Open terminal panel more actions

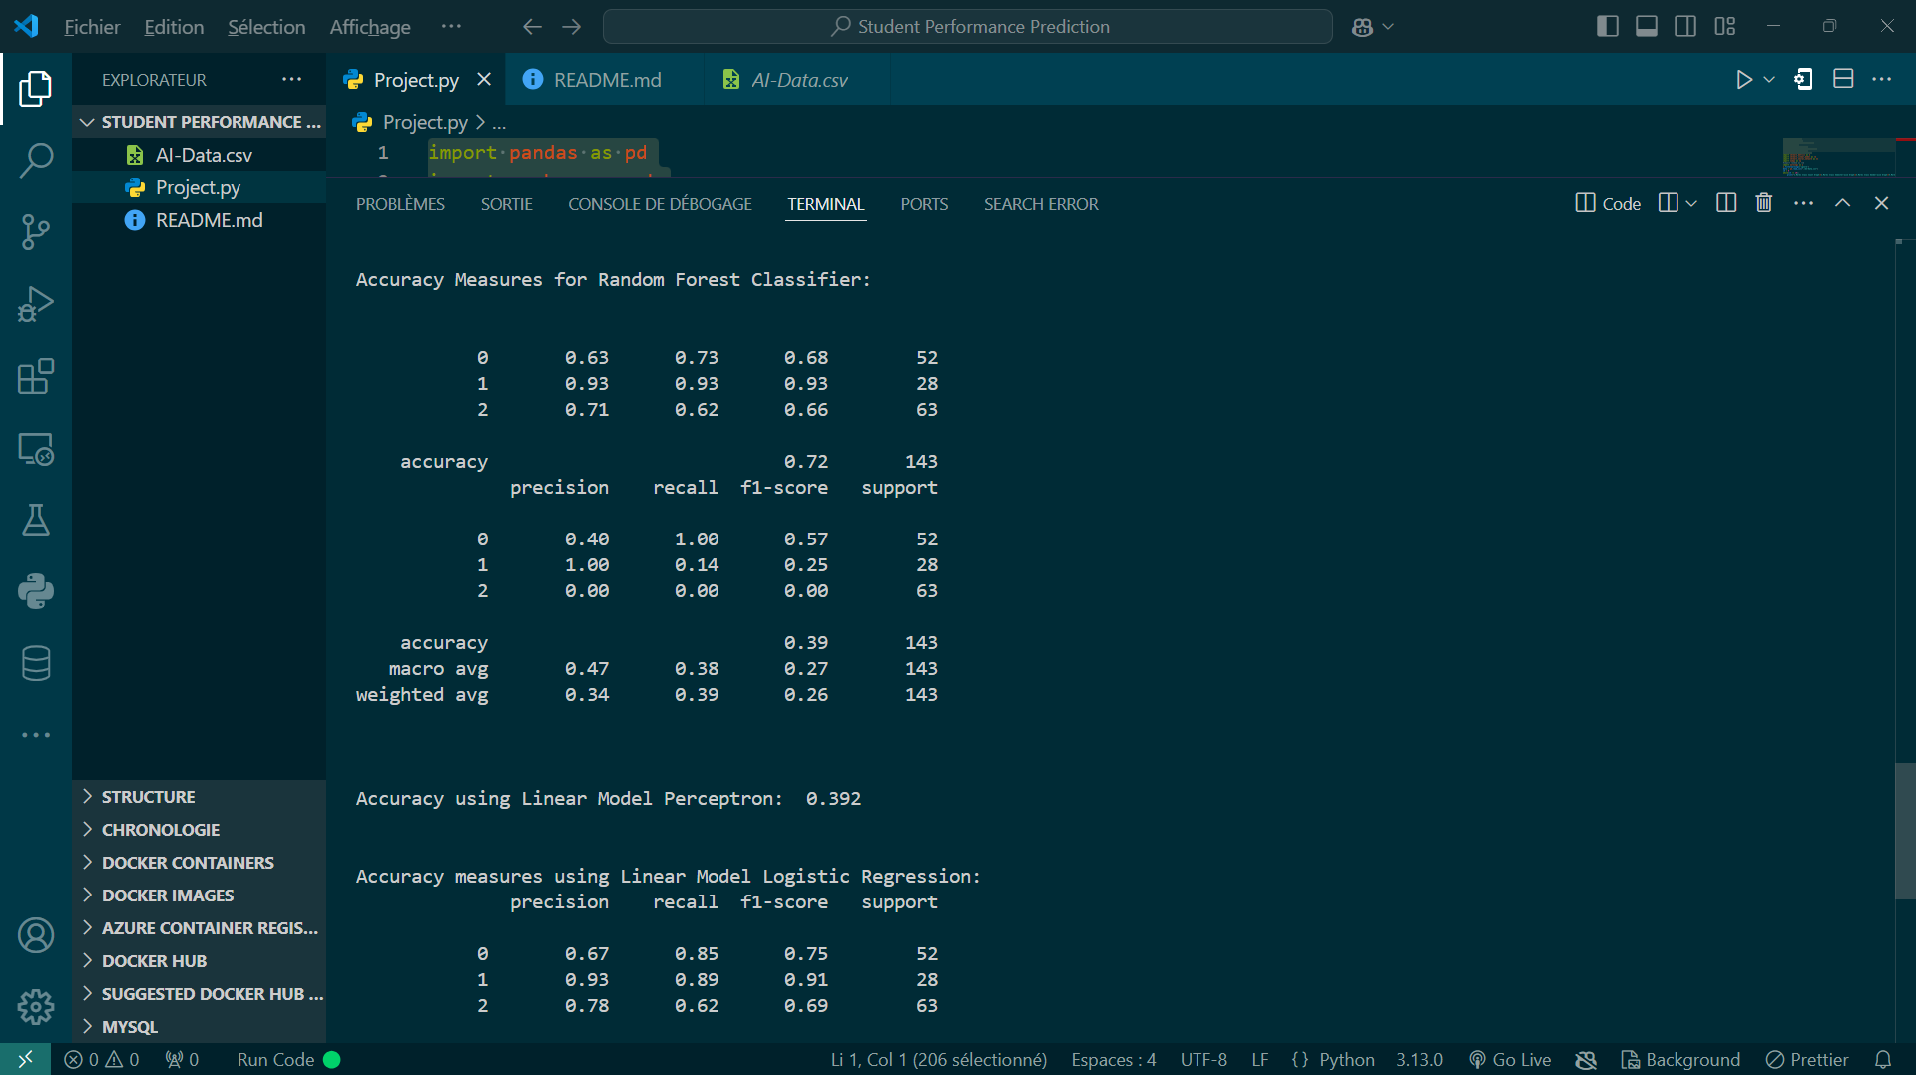pyautogui.click(x=1804, y=203)
